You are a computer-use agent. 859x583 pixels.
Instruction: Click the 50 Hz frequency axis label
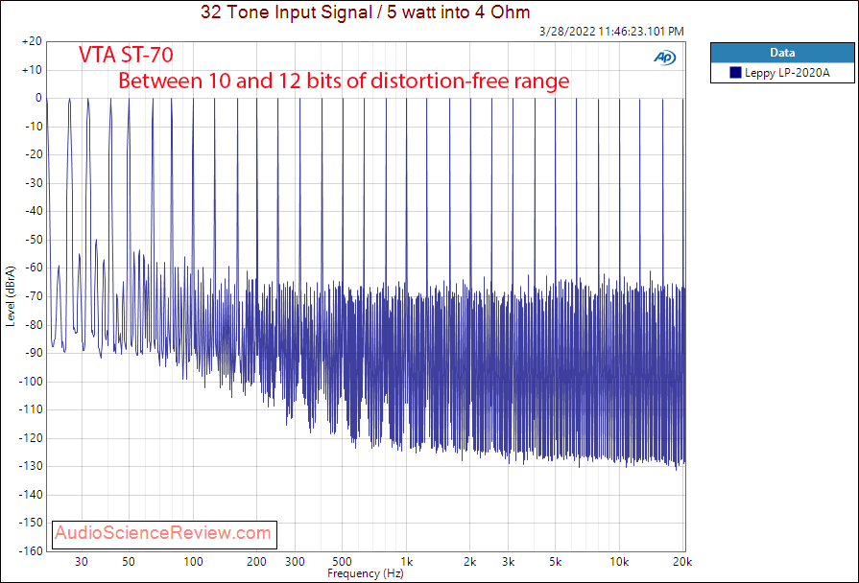click(x=129, y=562)
